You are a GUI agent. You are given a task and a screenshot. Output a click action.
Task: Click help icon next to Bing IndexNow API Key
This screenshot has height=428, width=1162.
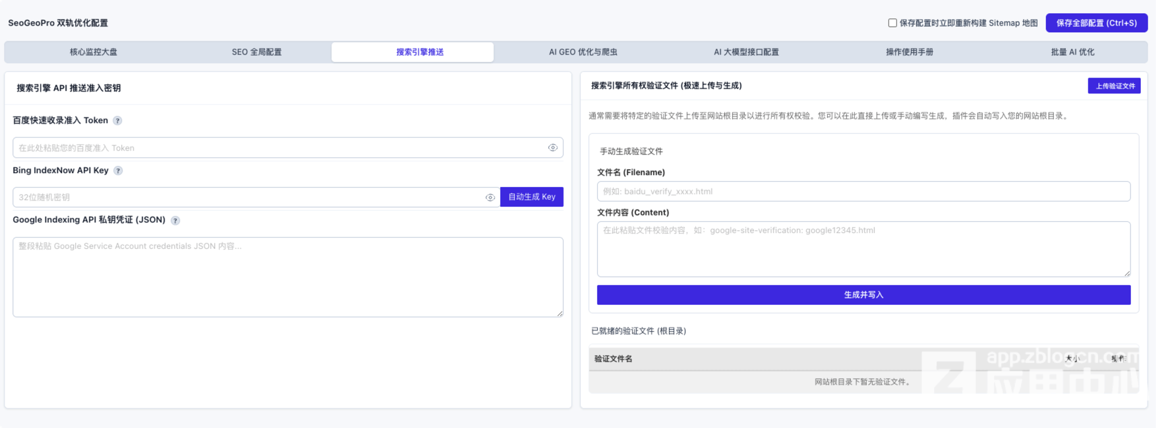(118, 171)
